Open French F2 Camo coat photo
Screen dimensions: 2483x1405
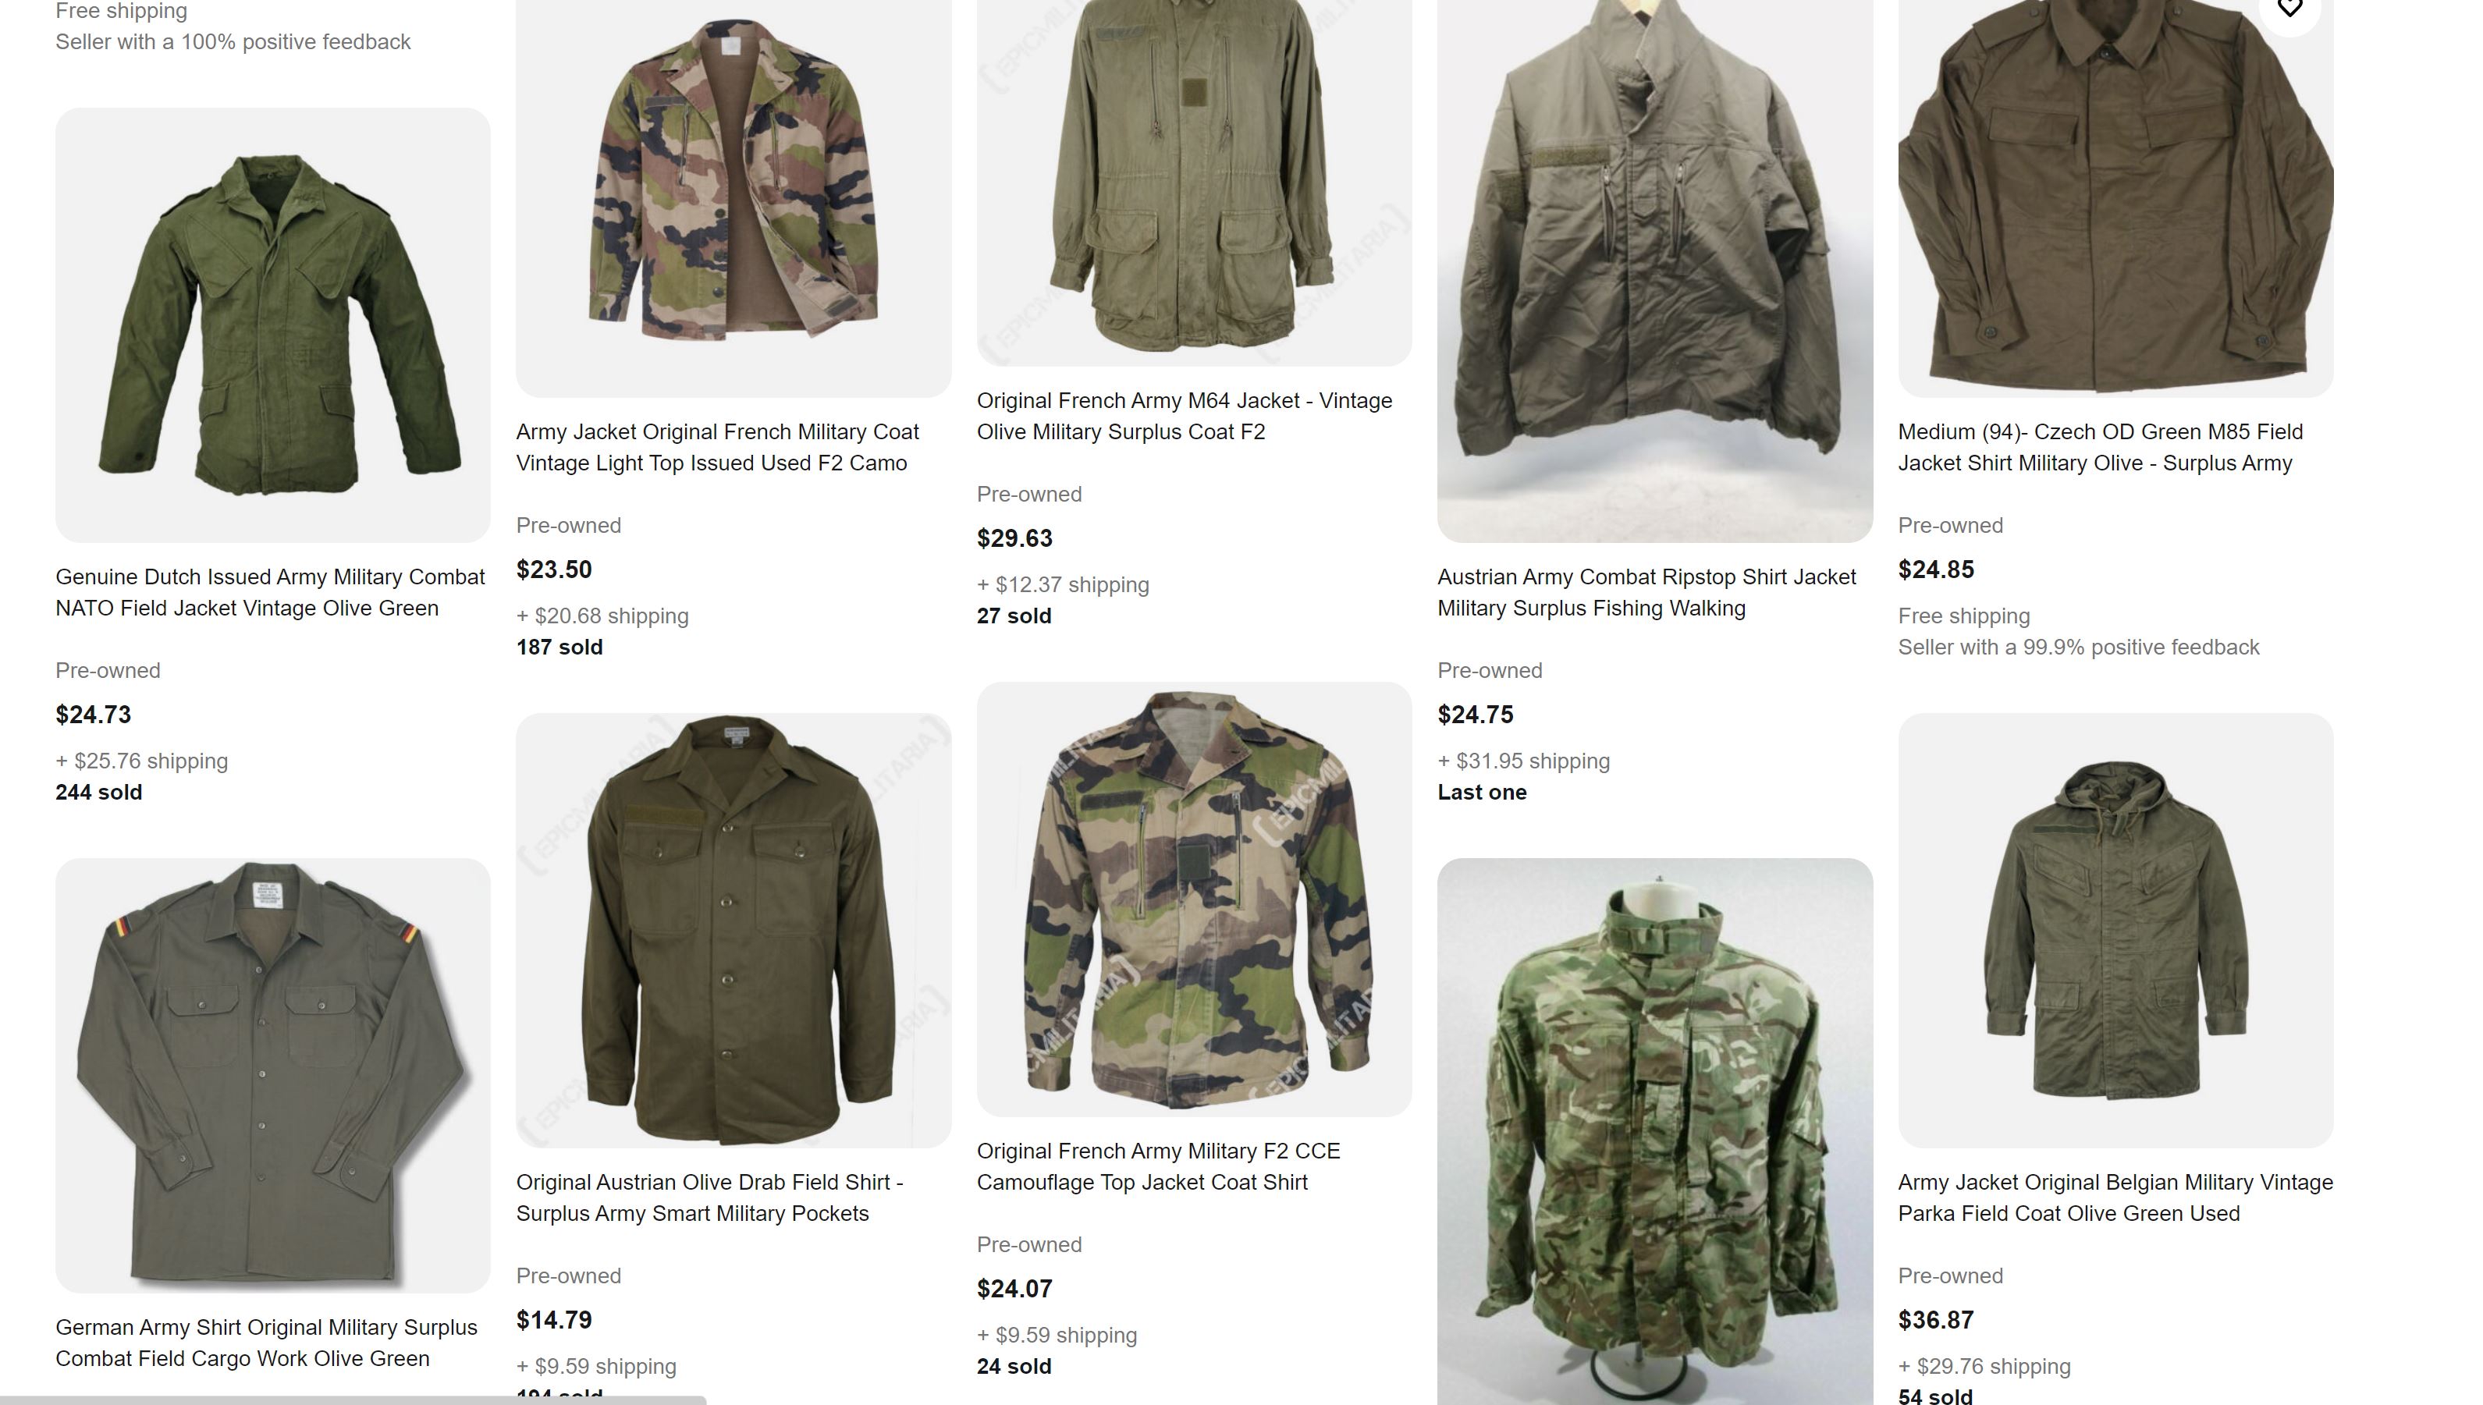point(734,198)
